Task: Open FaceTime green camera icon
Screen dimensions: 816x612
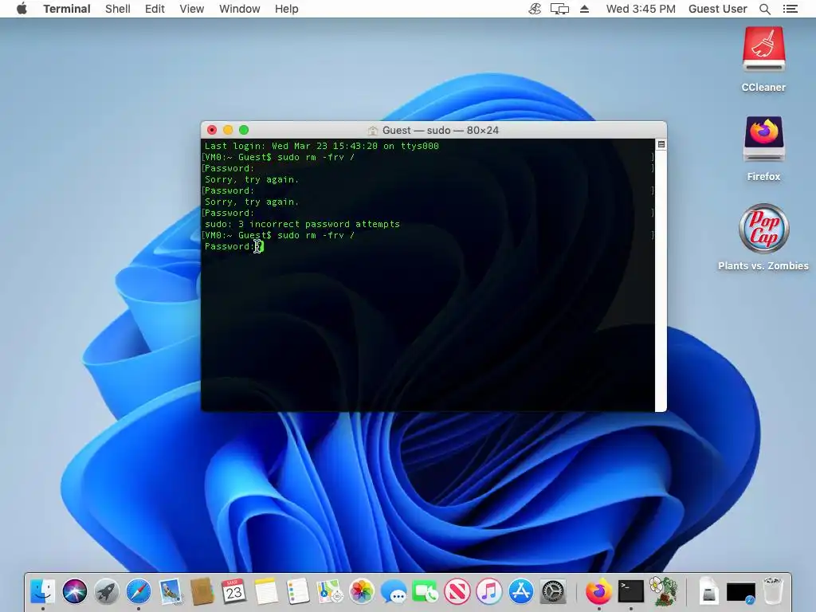Action: (x=426, y=592)
